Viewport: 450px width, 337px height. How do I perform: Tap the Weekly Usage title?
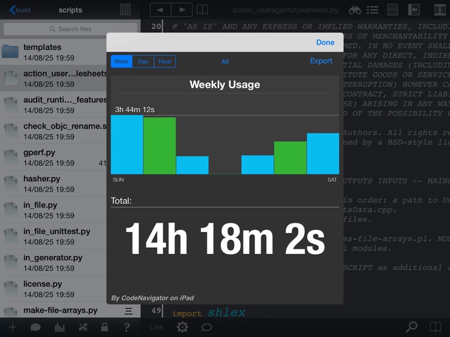(225, 84)
